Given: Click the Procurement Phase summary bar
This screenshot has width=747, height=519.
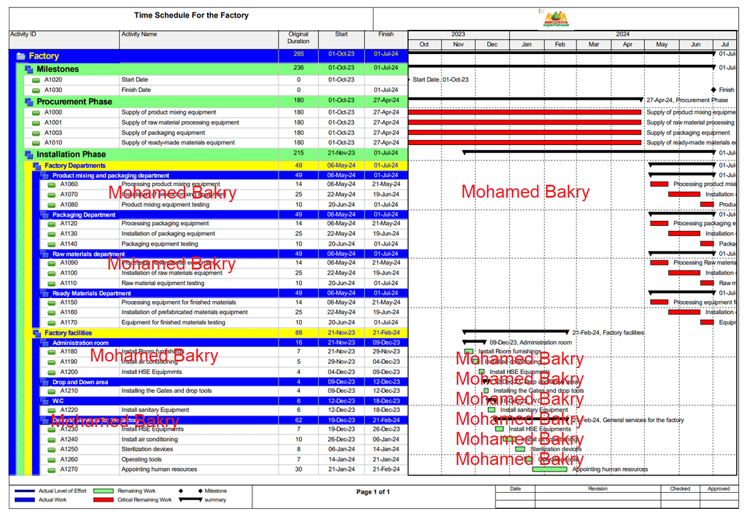Looking at the screenshot, I should click(x=525, y=100).
